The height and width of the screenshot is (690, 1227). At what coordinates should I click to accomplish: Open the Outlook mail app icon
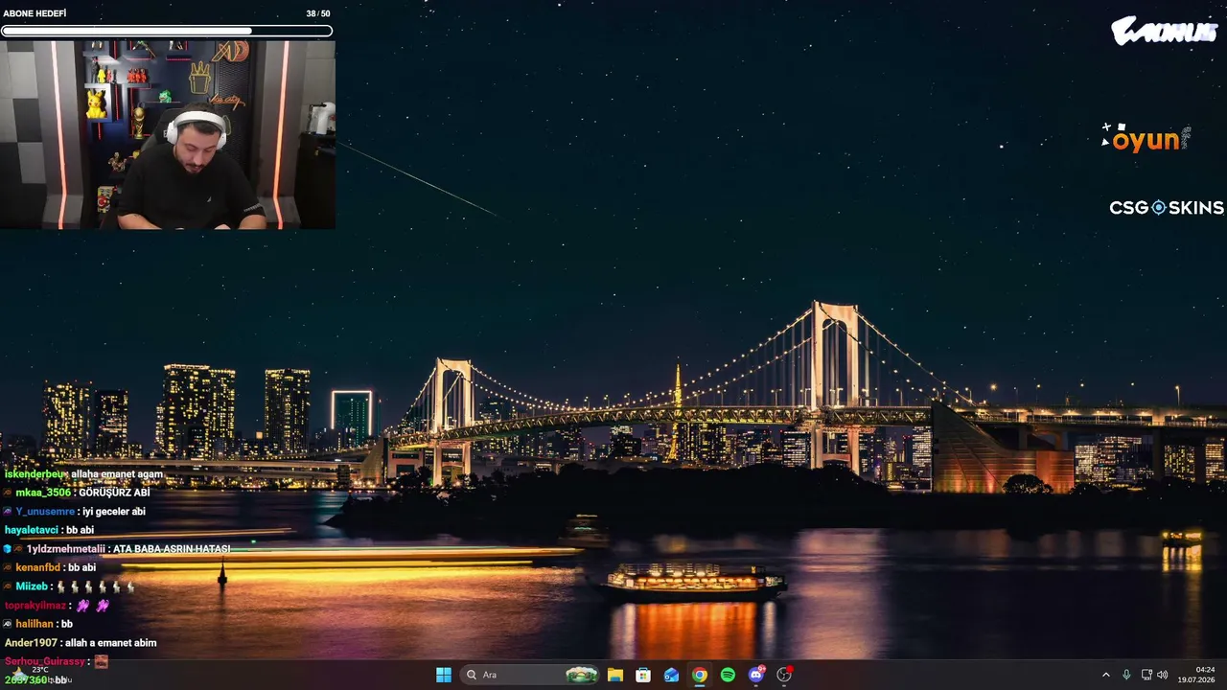(x=672, y=675)
